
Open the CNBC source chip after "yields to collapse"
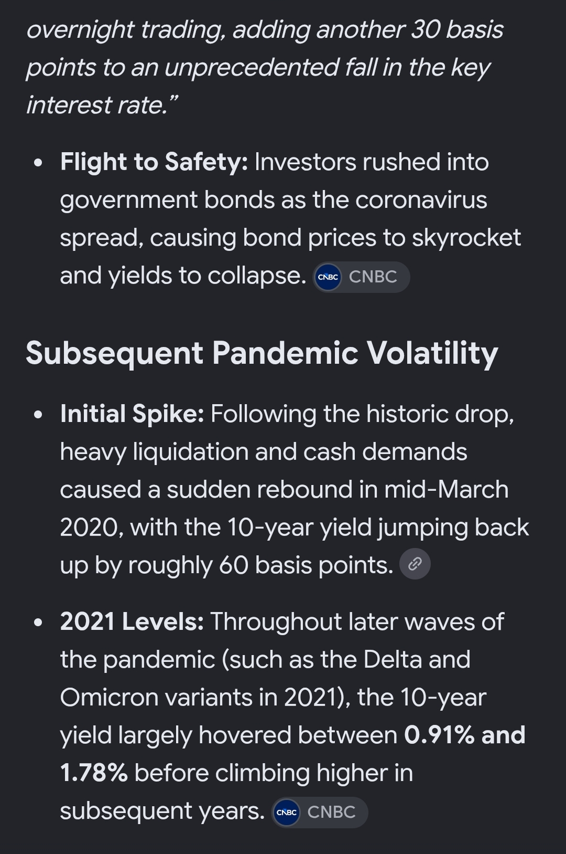click(x=362, y=277)
